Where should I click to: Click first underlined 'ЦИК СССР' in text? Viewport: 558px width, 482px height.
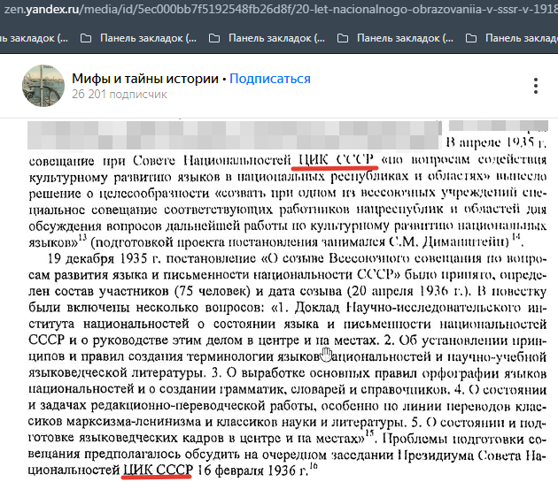[336, 159]
